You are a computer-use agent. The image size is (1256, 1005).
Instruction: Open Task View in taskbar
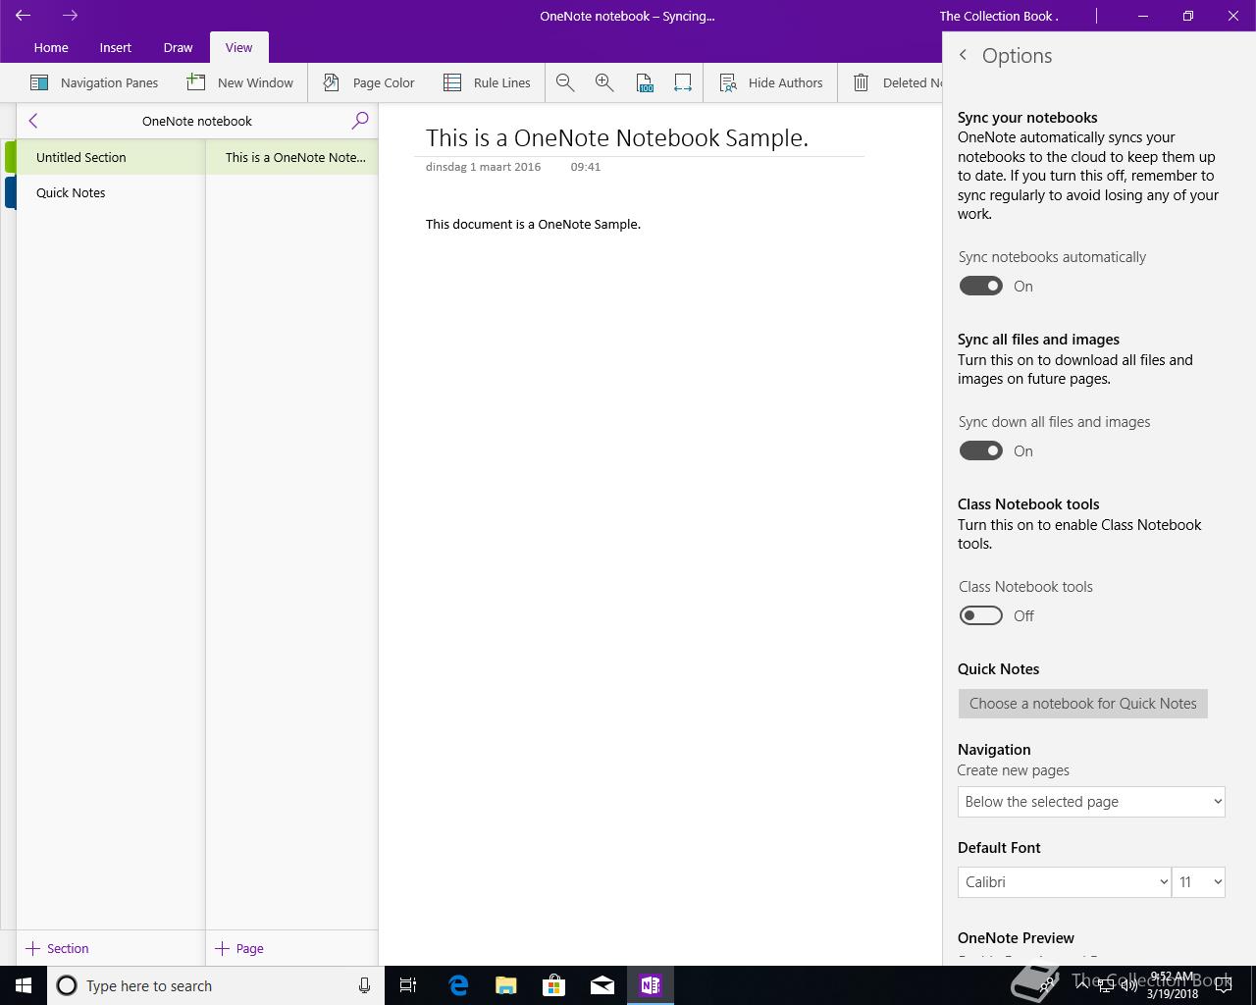tap(408, 985)
